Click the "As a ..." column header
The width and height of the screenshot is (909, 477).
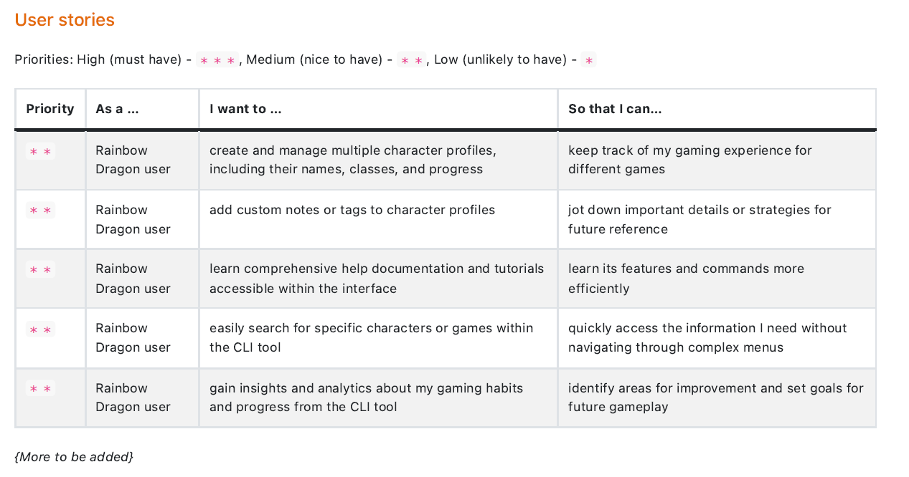pos(117,109)
